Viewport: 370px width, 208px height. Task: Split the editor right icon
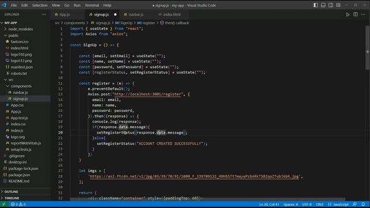pos(356,14)
